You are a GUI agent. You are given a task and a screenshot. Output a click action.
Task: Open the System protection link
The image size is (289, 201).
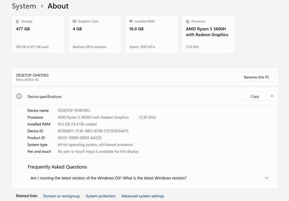(101, 196)
